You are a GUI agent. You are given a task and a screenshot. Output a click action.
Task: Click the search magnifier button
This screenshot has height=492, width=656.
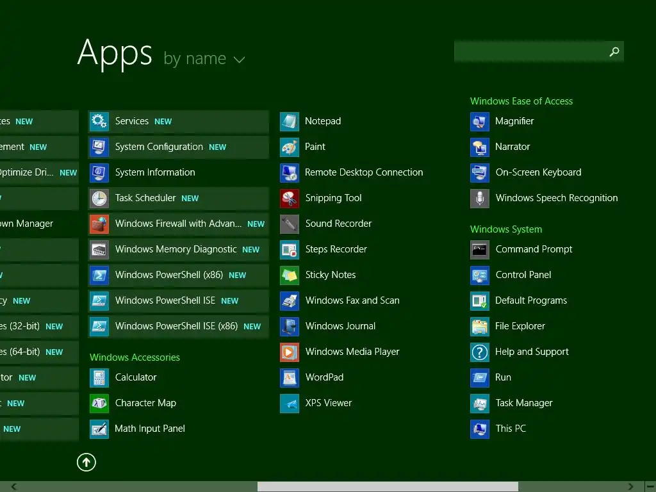[x=614, y=51]
